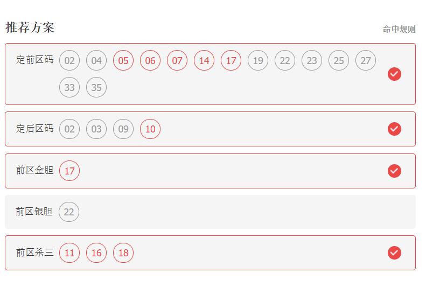Select red ball 06 in 定前区码

click(x=150, y=60)
